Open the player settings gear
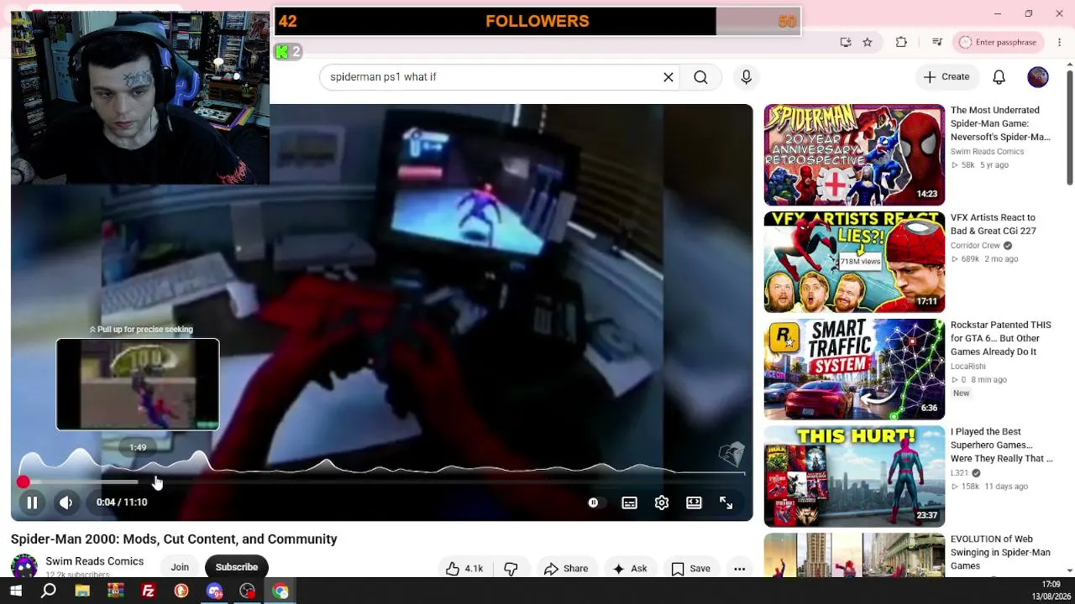This screenshot has width=1075, height=604. 662,502
